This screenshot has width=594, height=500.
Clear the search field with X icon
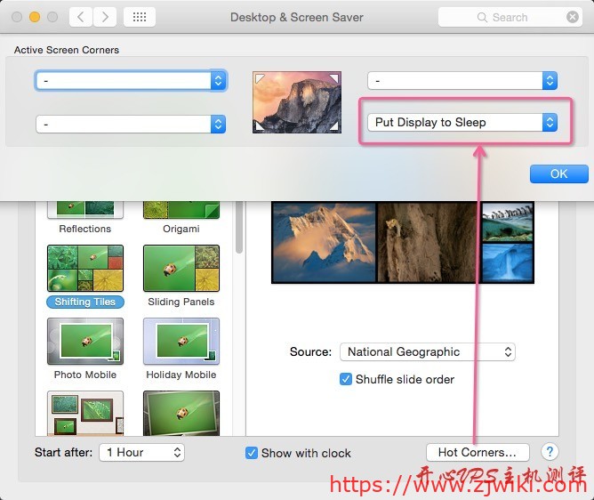[x=573, y=17]
